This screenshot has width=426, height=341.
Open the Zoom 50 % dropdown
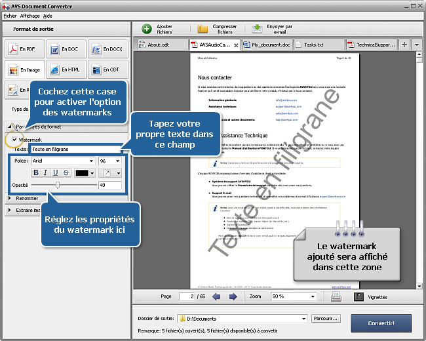tap(313, 296)
